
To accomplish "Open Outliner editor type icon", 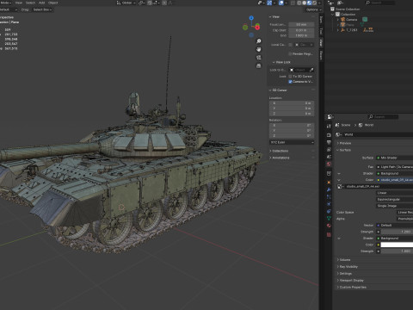I will click(330, 3).
